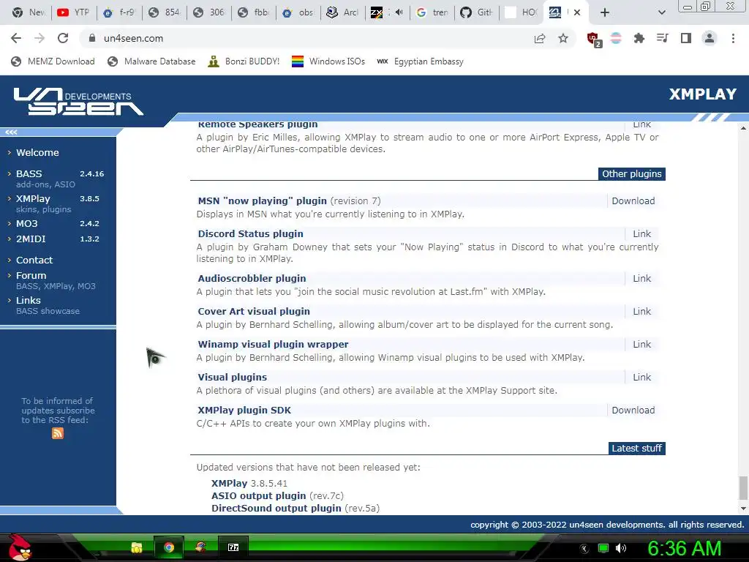This screenshot has height=562, width=749.
Task: Open Link for Winamp visual plugin wrapper
Action: point(641,344)
